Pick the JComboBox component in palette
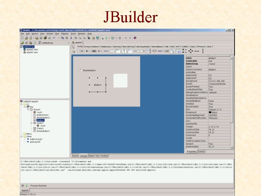 [x=142, y=51]
